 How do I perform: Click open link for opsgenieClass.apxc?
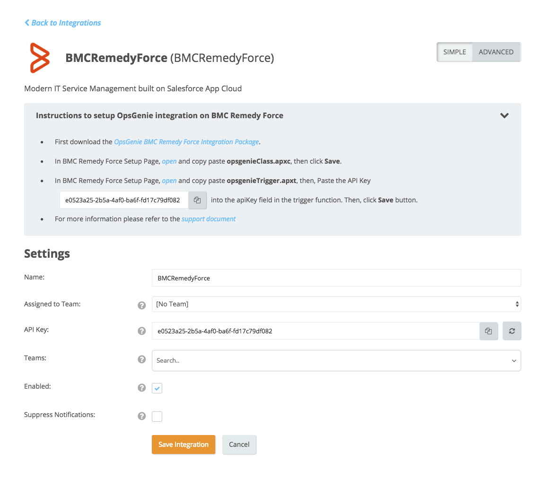tap(169, 161)
